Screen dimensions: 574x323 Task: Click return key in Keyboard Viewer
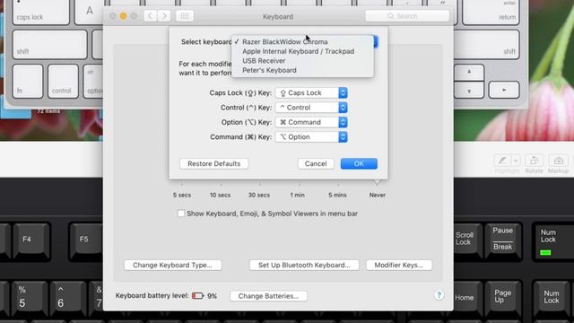(491, 12)
